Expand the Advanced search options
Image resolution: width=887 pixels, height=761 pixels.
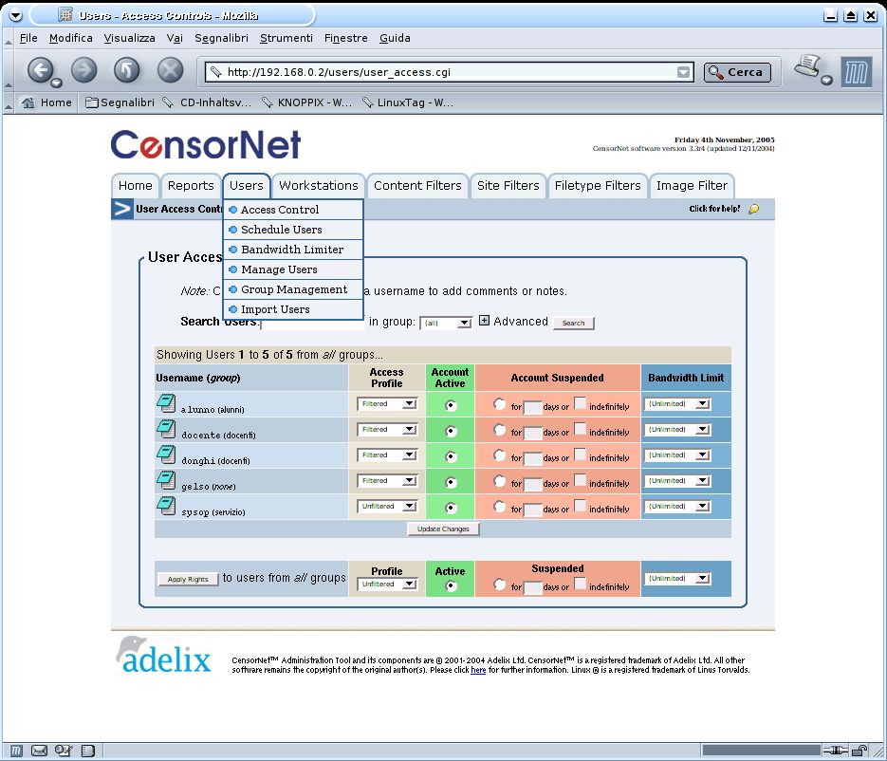click(x=484, y=321)
